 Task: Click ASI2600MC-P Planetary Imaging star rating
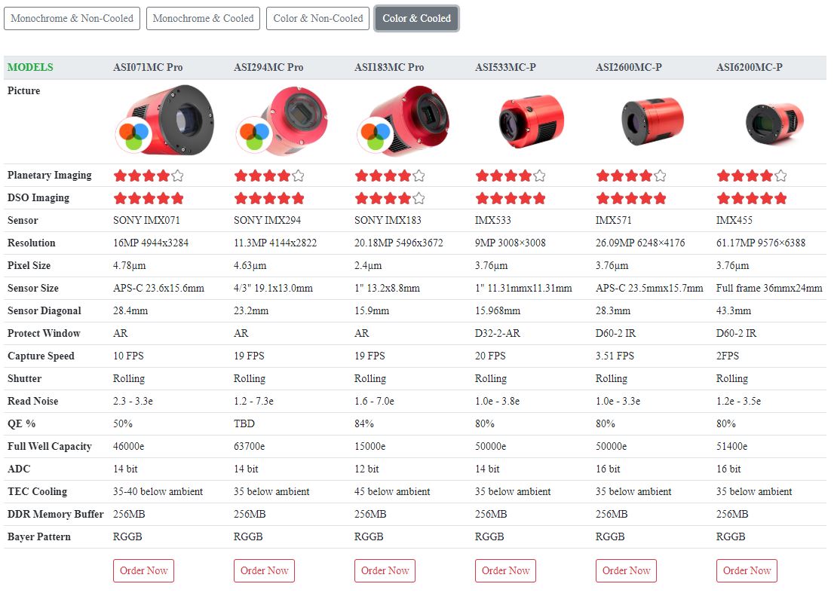(x=631, y=176)
